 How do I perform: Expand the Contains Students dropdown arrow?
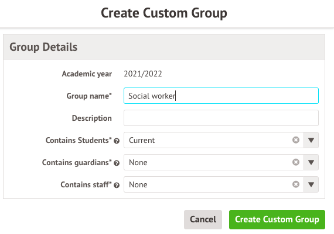point(311,140)
